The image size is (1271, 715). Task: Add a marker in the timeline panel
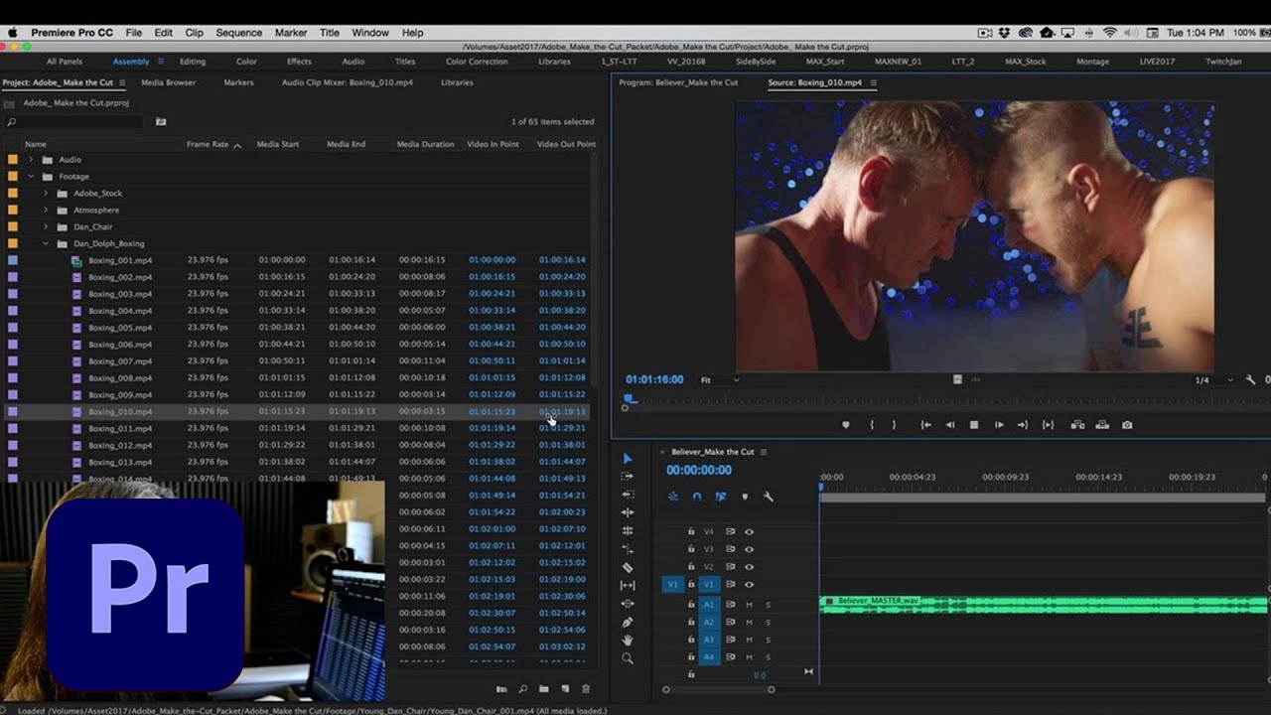point(745,497)
